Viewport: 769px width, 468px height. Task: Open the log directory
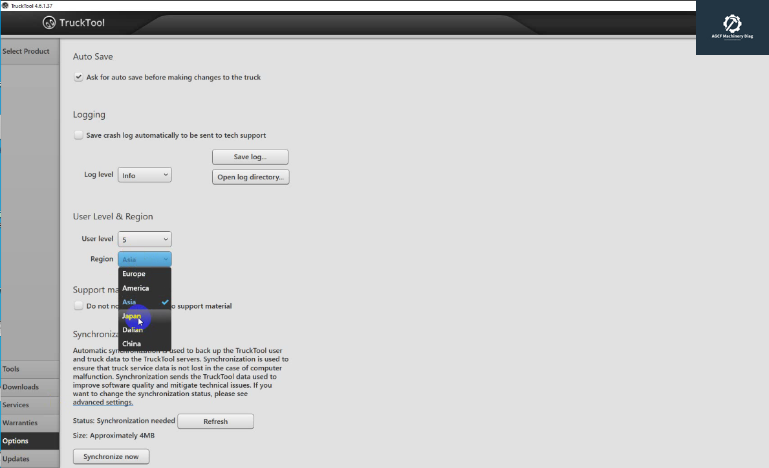pyautogui.click(x=250, y=176)
